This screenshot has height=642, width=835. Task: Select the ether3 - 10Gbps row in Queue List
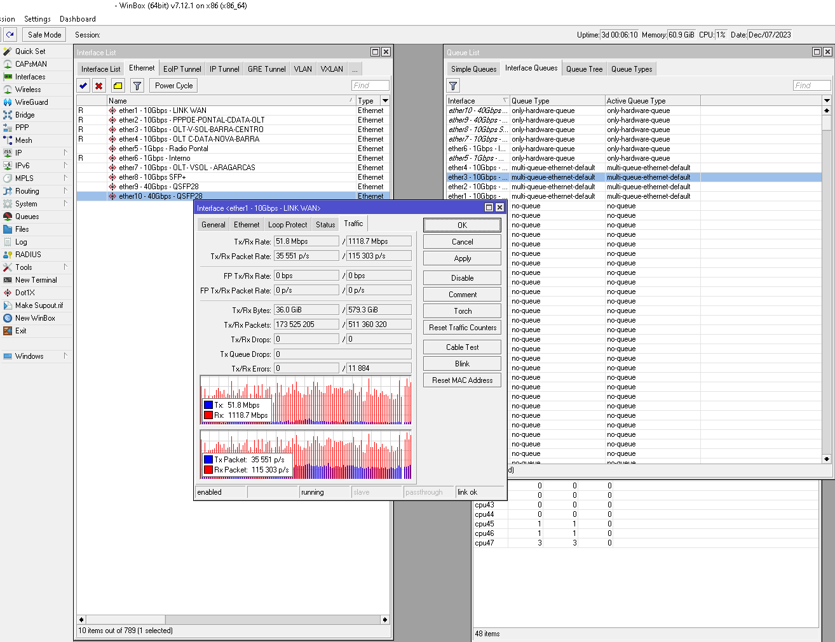point(634,177)
